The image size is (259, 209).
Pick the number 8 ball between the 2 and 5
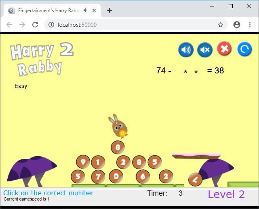click(139, 162)
